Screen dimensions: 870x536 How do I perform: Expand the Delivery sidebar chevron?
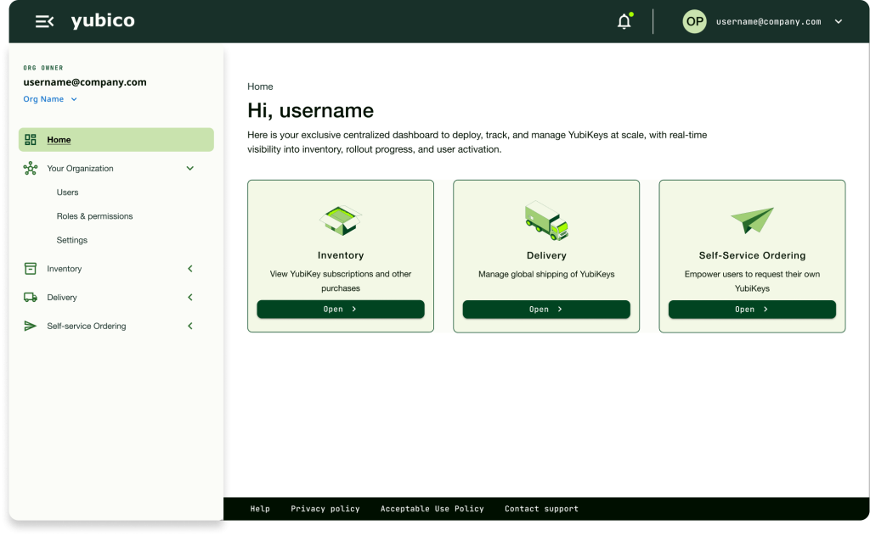tap(190, 298)
